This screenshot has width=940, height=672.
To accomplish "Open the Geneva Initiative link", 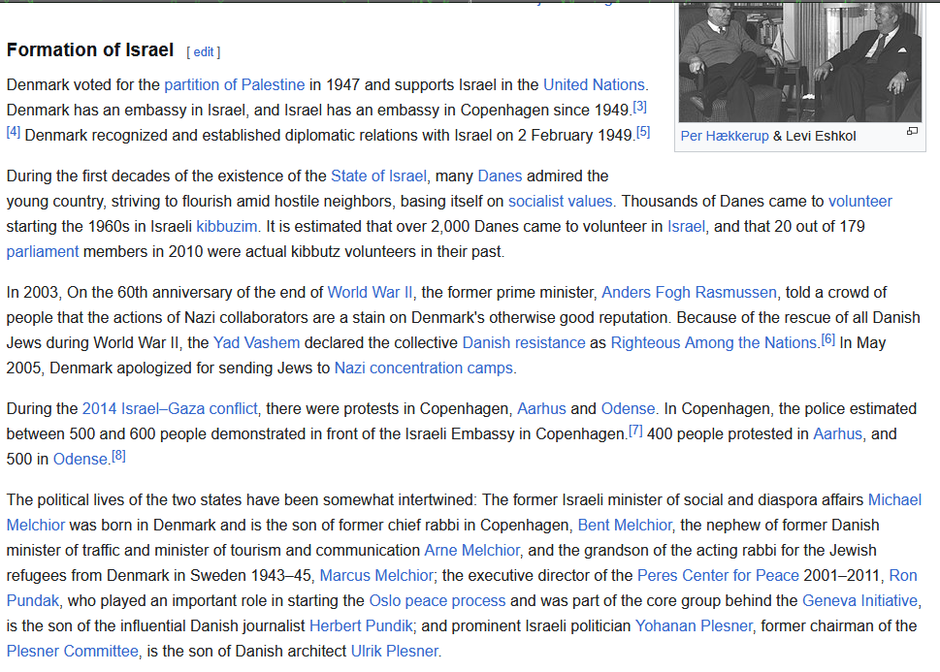I will [x=859, y=600].
